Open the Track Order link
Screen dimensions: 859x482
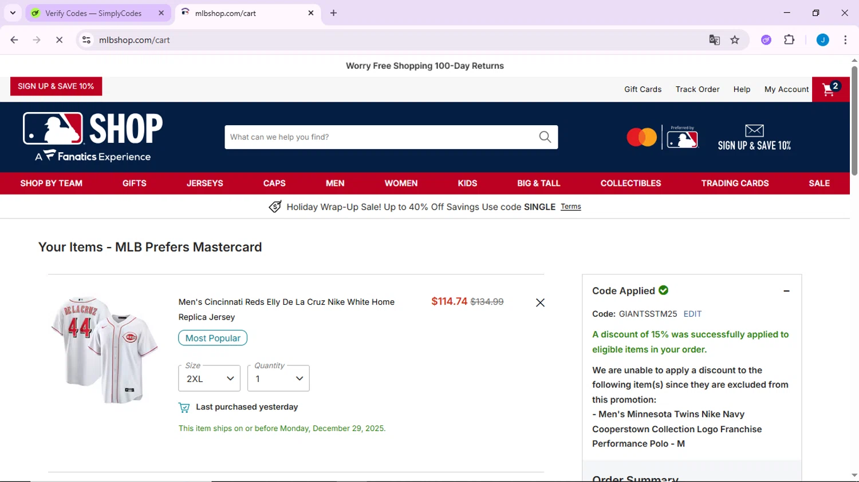click(x=698, y=89)
